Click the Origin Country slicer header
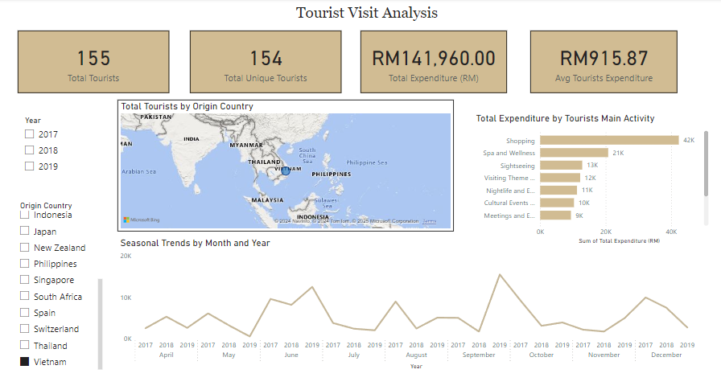This screenshot has height=390, width=721. coord(46,205)
